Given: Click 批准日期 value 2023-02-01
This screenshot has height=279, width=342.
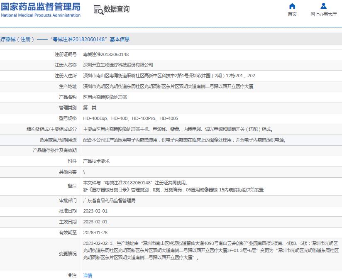Looking at the screenshot, I should pyautogui.click(x=95, y=211).
